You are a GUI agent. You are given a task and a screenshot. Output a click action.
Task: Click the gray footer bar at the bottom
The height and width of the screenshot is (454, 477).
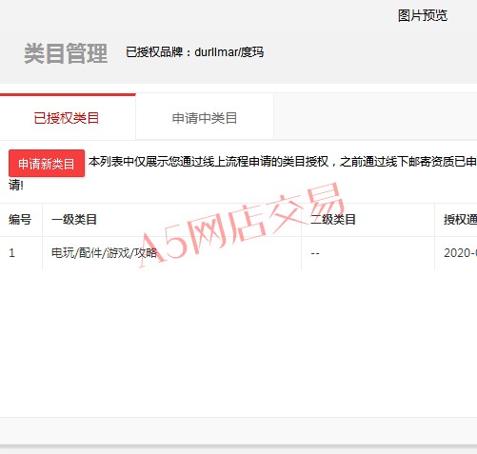pyautogui.click(x=238, y=431)
